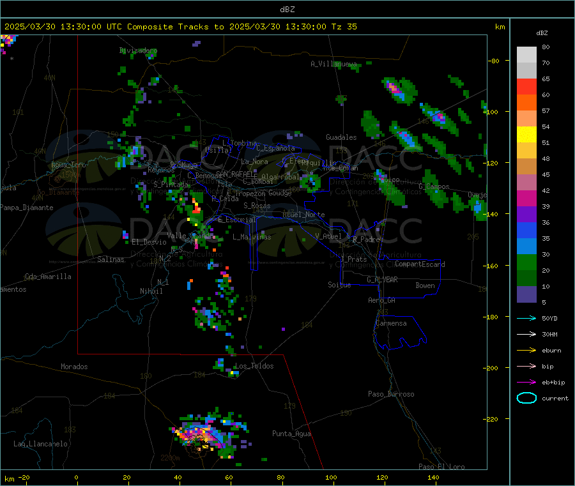This screenshot has width=575, height=486.
Task: Click the Pampa_Diamante location label
Action: coord(26,208)
